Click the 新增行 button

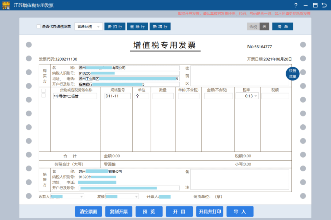click(160, 27)
